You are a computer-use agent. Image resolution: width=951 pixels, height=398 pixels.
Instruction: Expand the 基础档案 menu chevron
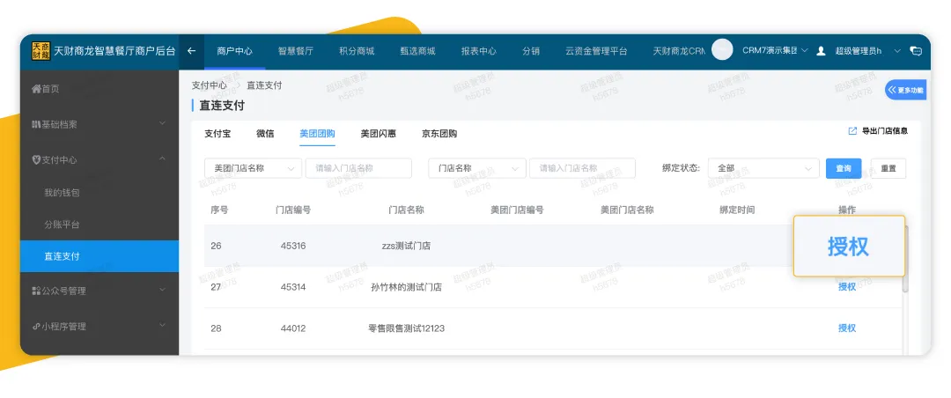pos(162,123)
